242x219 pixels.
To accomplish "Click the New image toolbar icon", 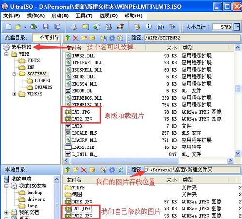I will click(x=8, y=27).
